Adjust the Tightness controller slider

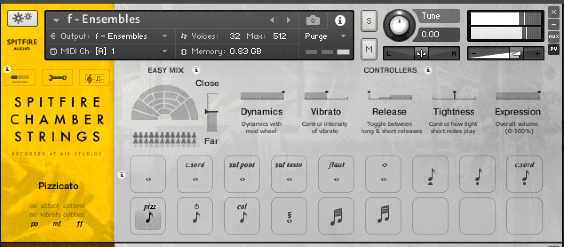454,95
